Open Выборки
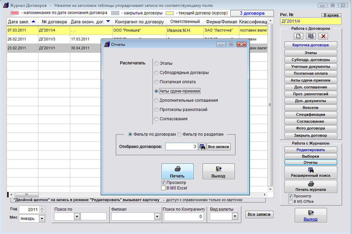352x234 pixels. [311, 156]
